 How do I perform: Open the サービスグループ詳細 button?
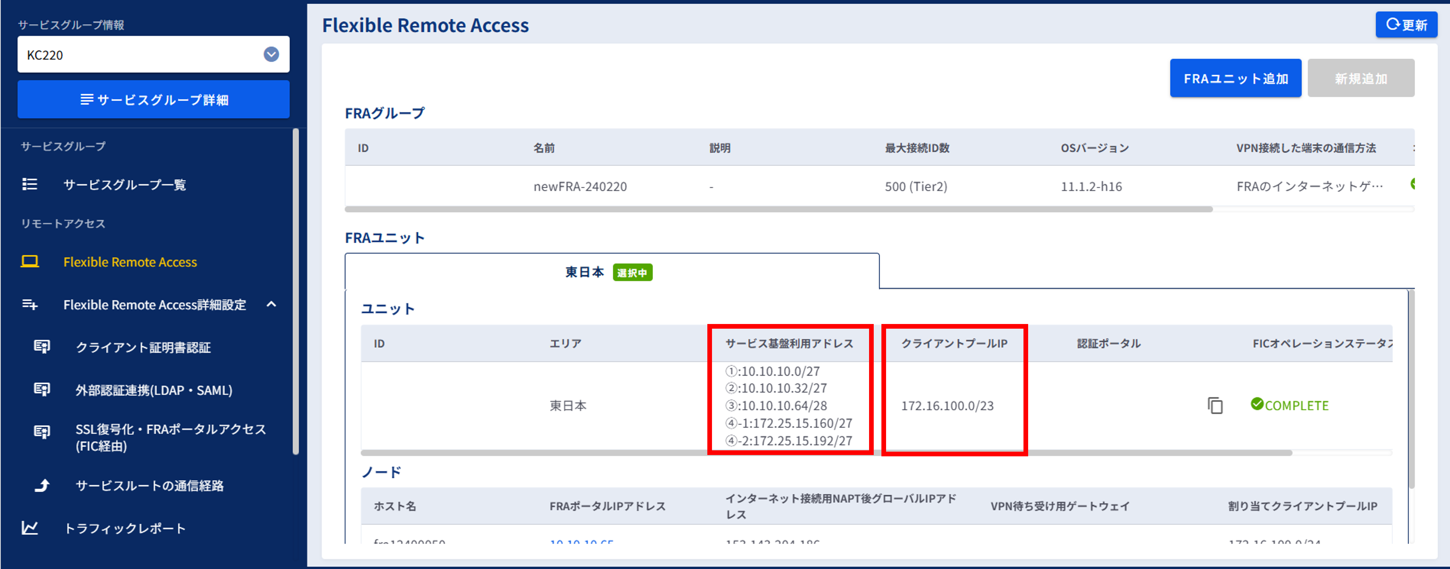pos(153,100)
